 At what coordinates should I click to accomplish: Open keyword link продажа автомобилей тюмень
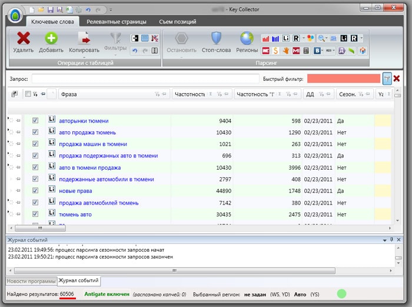pos(98,203)
